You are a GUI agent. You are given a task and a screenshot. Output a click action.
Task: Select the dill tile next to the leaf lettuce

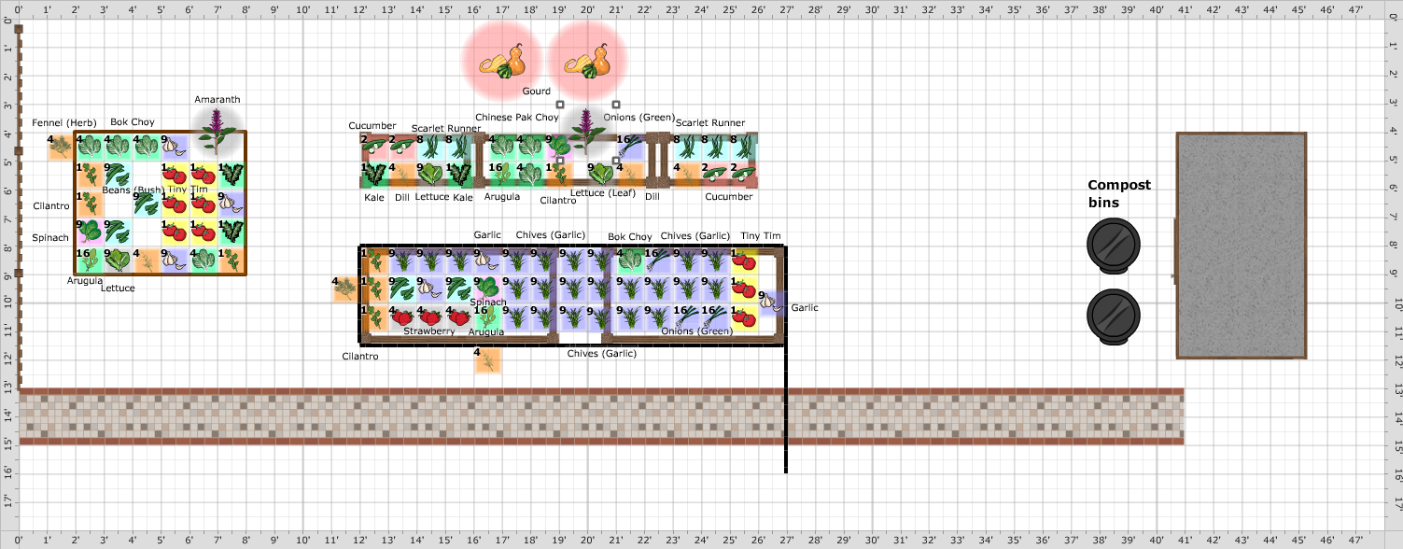tap(630, 174)
